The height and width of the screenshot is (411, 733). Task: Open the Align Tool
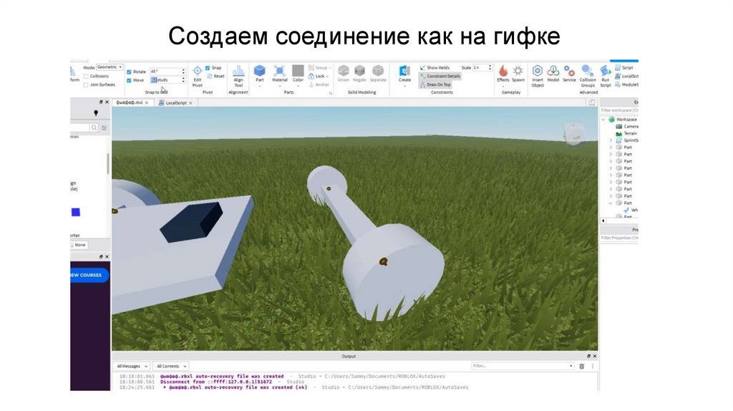(238, 76)
